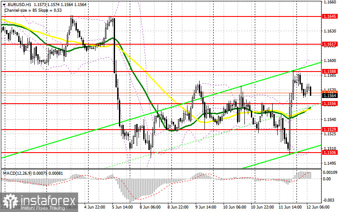Click the black 1.1564 current price label
The height and width of the screenshot is (212, 339).
coord(329,96)
